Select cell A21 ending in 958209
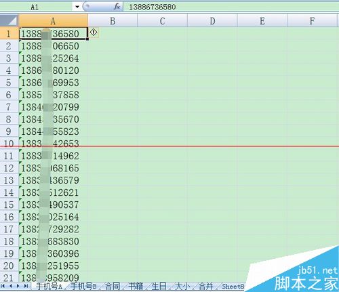339x292 pixels. (53, 277)
